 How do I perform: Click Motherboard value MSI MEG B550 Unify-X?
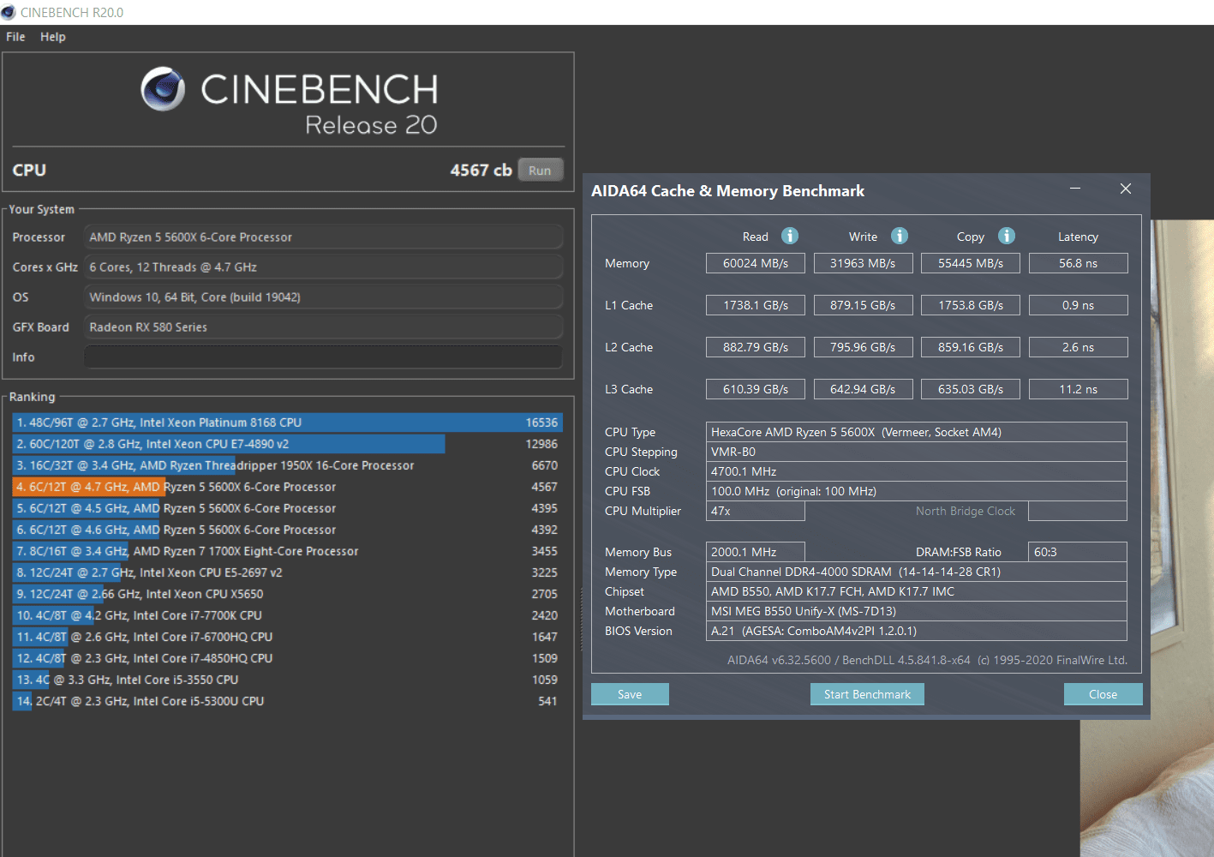coord(916,611)
